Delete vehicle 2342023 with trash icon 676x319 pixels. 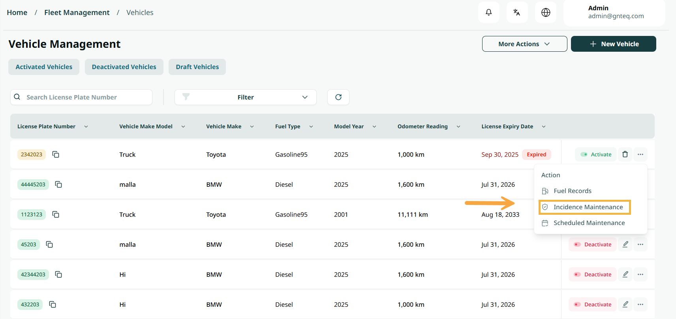[625, 154]
